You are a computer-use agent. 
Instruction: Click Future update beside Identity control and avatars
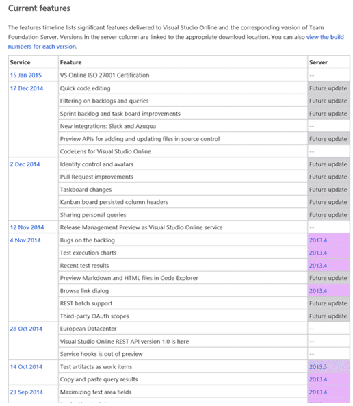click(x=328, y=164)
